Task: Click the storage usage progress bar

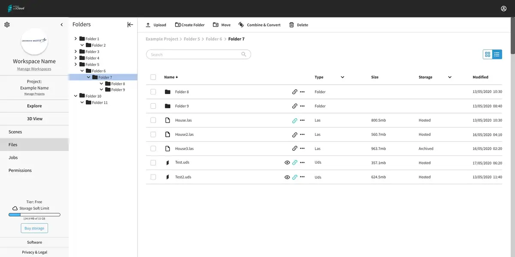Action: (x=34, y=214)
